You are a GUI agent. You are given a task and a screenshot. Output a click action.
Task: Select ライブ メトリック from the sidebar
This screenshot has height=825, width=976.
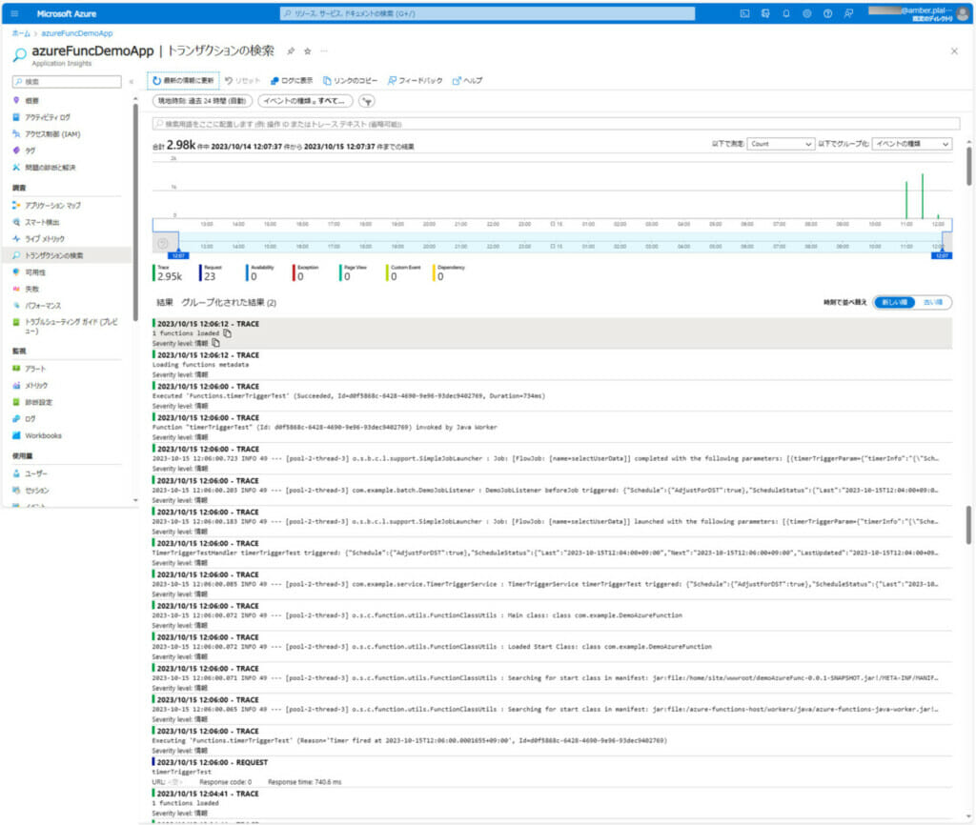(x=44, y=236)
